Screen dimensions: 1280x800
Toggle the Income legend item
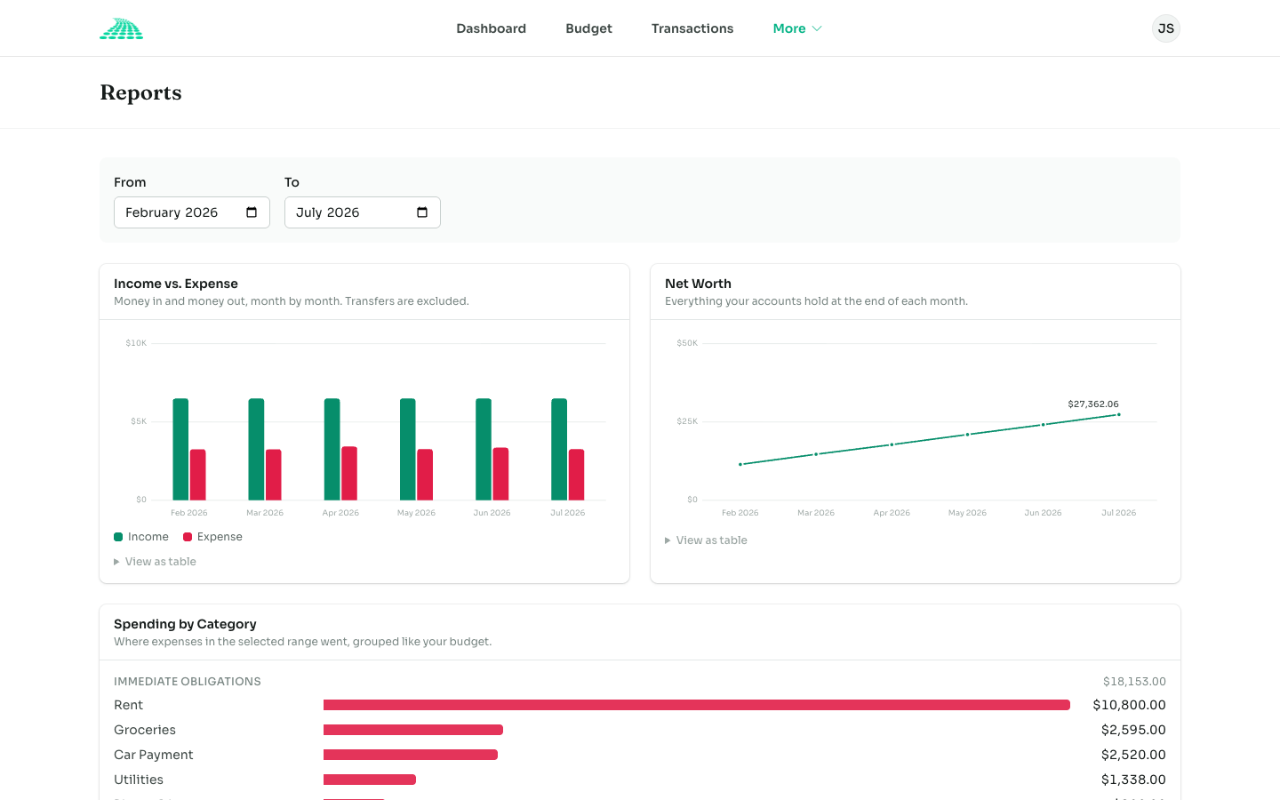[141, 537]
